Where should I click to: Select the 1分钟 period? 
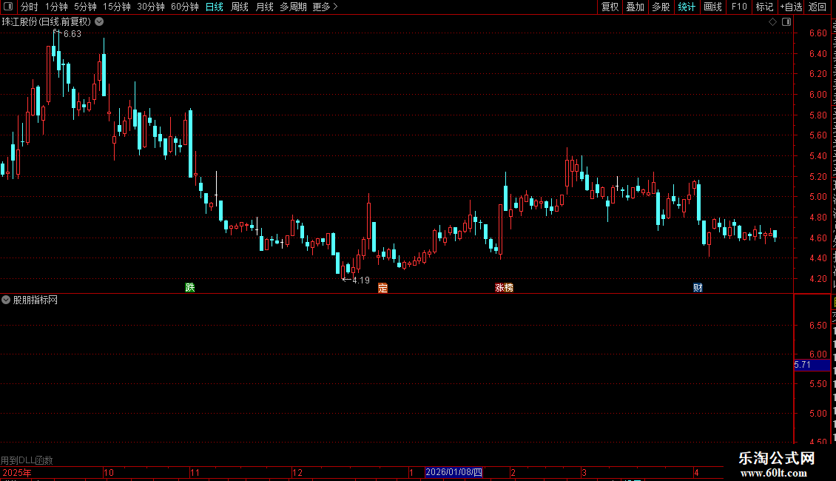pos(56,7)
